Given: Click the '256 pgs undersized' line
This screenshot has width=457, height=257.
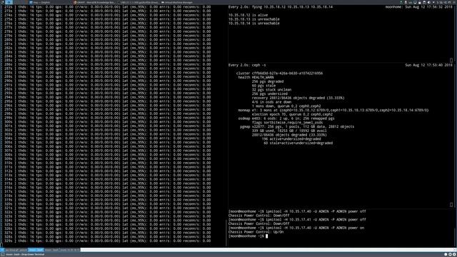Looking at the screenshot, I should pyautogui.click(x=270, y=94).
